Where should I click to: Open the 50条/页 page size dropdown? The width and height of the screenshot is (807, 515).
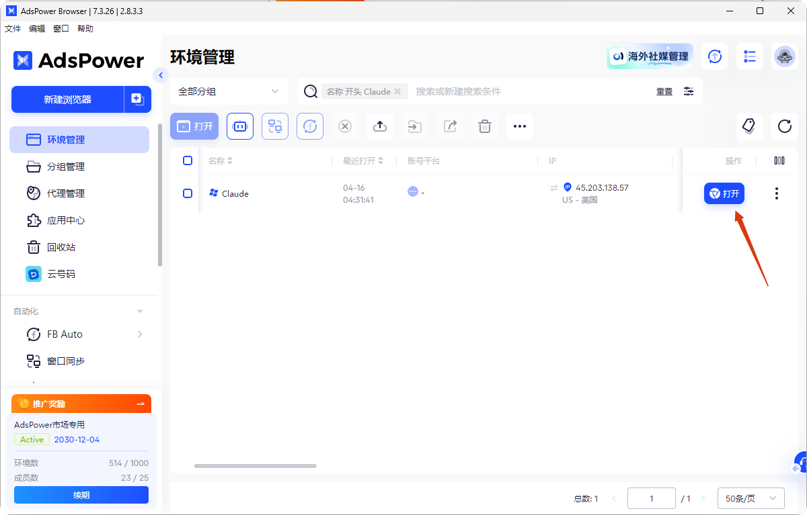(x=751, y=498)
